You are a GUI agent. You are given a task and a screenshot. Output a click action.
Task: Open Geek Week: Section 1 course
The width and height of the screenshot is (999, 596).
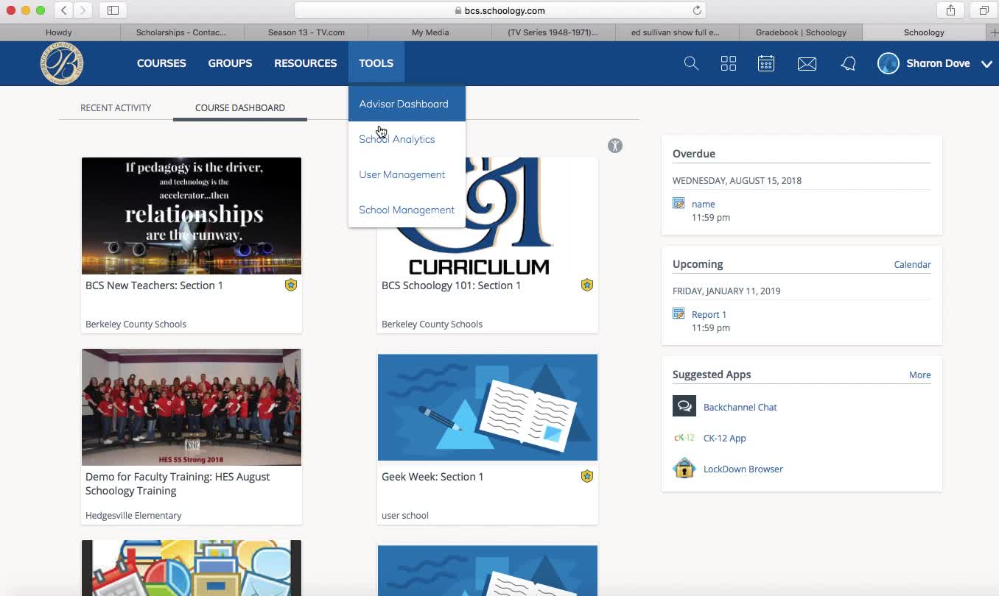point(432,477)
